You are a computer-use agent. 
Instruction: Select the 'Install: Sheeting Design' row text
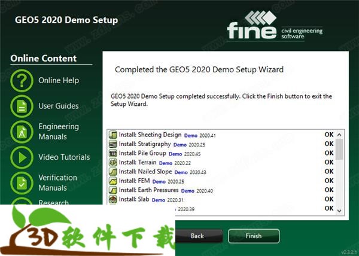pyautogui.click(x=150, y=135)
